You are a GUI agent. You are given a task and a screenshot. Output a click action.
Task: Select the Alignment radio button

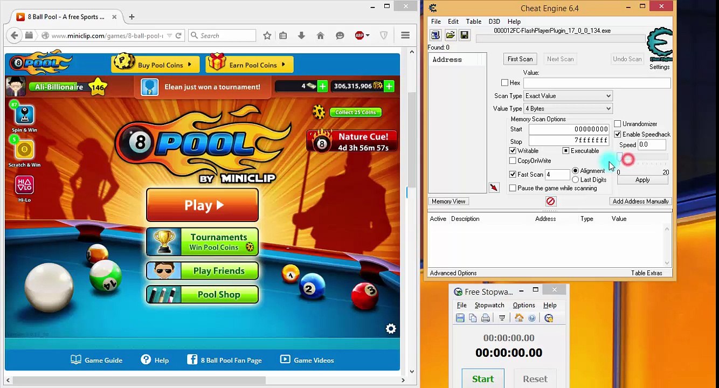576,171
